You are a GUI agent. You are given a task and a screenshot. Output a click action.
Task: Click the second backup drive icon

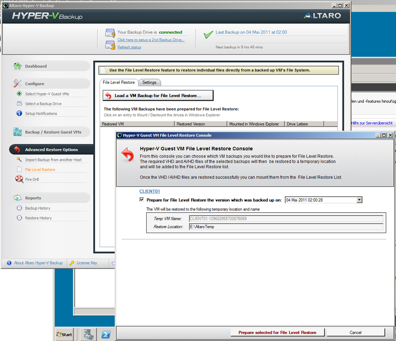(110, 45)
